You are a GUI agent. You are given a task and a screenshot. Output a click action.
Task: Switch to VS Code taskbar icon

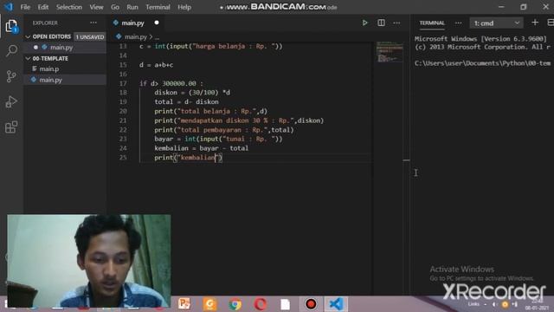[x=336, y=304]
